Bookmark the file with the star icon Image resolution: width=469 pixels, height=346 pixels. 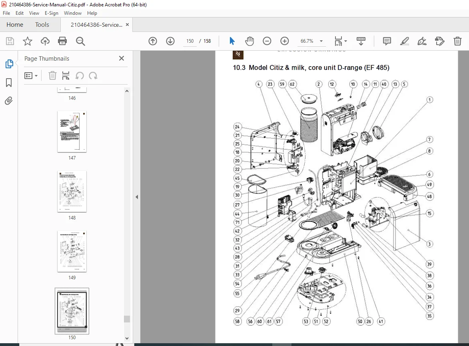coord(28,41)
